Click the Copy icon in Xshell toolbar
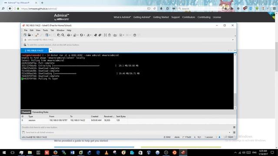This screenshot has width=278, height=156. point(59,35)
